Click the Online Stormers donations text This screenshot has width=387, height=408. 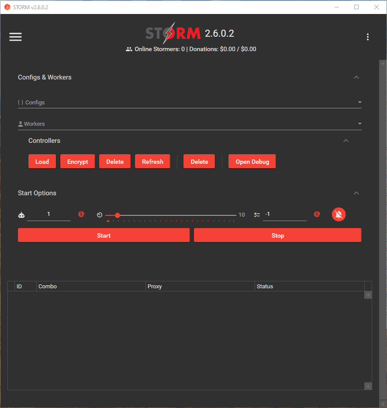[x=195, y=49]
